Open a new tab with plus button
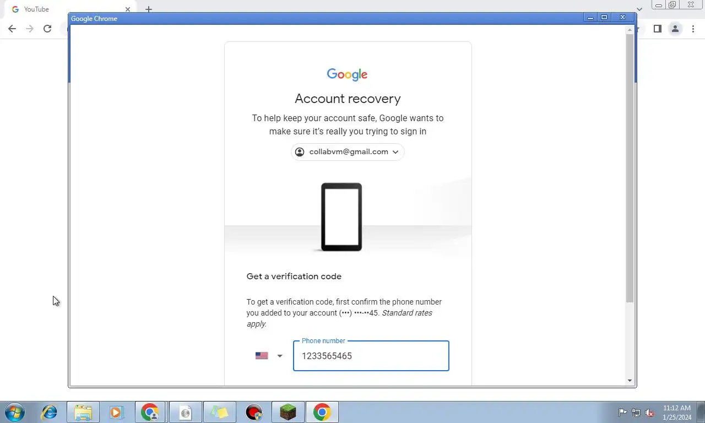 pos(148,9)
